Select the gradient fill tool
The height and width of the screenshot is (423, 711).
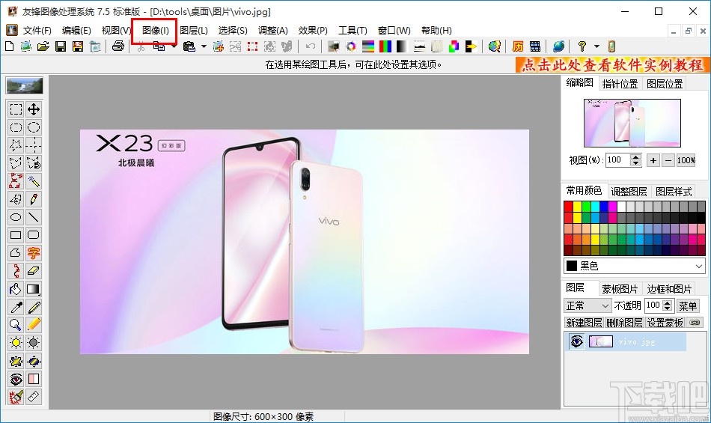point(34,289)
